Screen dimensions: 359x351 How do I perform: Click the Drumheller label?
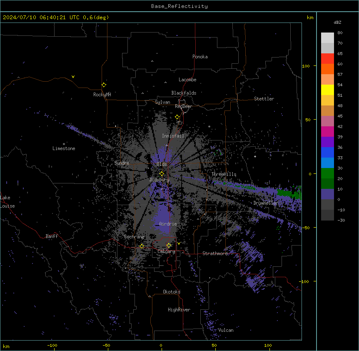(x=266, y=203)
